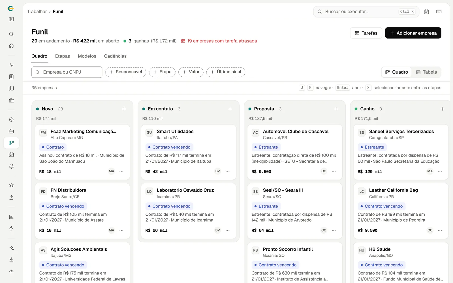The width and height of the screenshot is (453, 283).
Task: Add a card to the Proposta column
Action: pyautogui.click(x=336, y=109)
